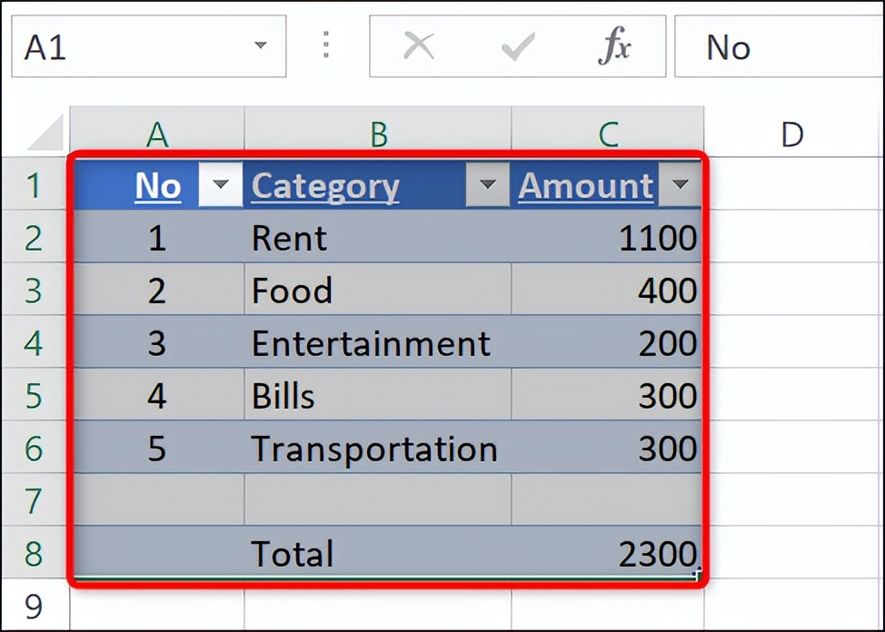Select column D header
The width and height of the screenshot is (885, 632).
point(791,134)
